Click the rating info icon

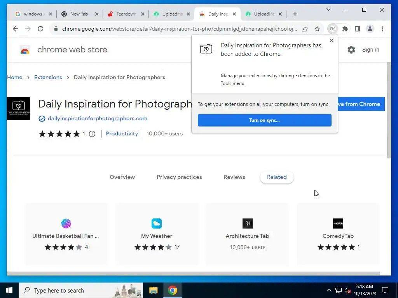click(92, 134)
